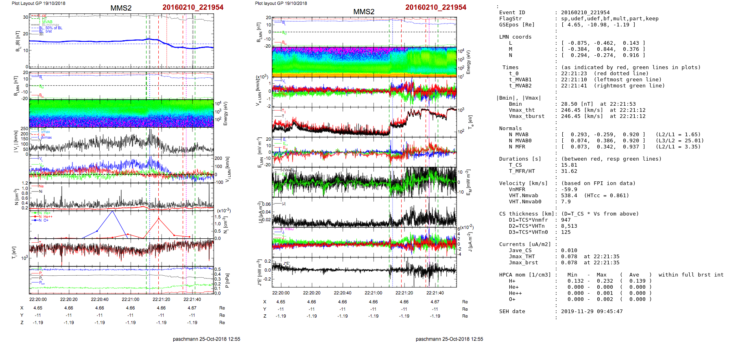Click the 22:21:40 time label under right plot

[435, 293]
